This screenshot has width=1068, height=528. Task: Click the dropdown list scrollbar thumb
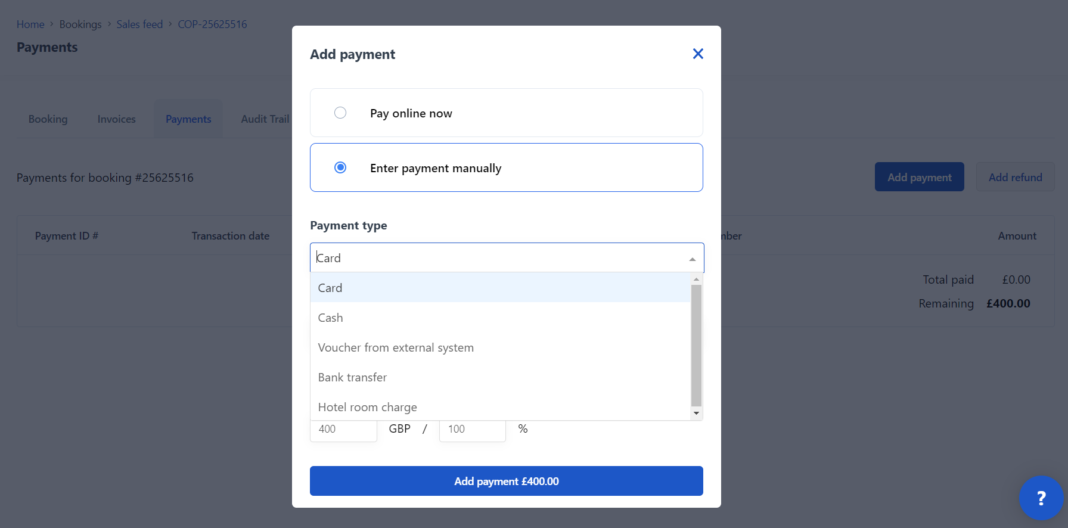click(x=696, y=346)
